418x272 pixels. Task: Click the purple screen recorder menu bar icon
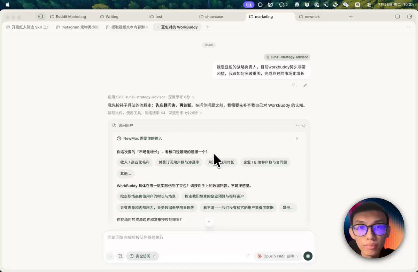[x=248, y=5]
